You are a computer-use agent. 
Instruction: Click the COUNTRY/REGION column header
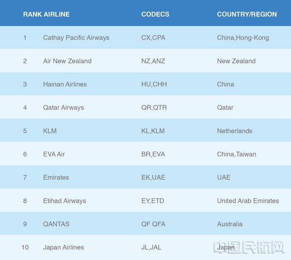click(247, 14)
